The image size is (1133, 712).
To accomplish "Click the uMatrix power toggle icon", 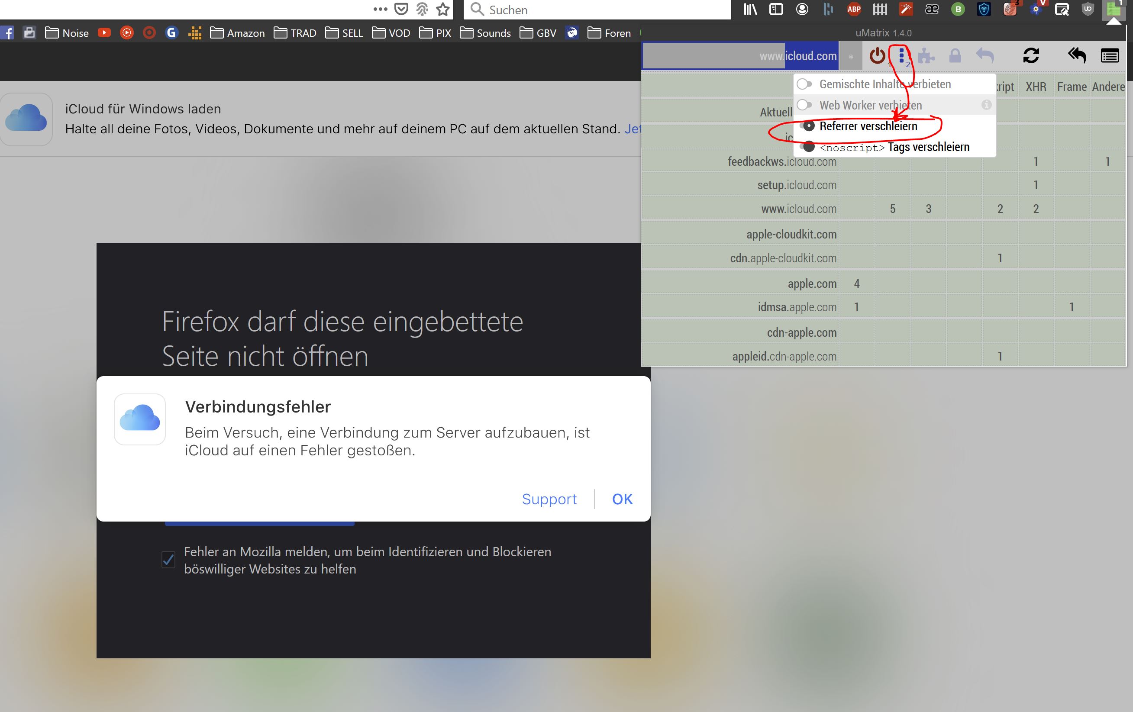I will point(877,56).
